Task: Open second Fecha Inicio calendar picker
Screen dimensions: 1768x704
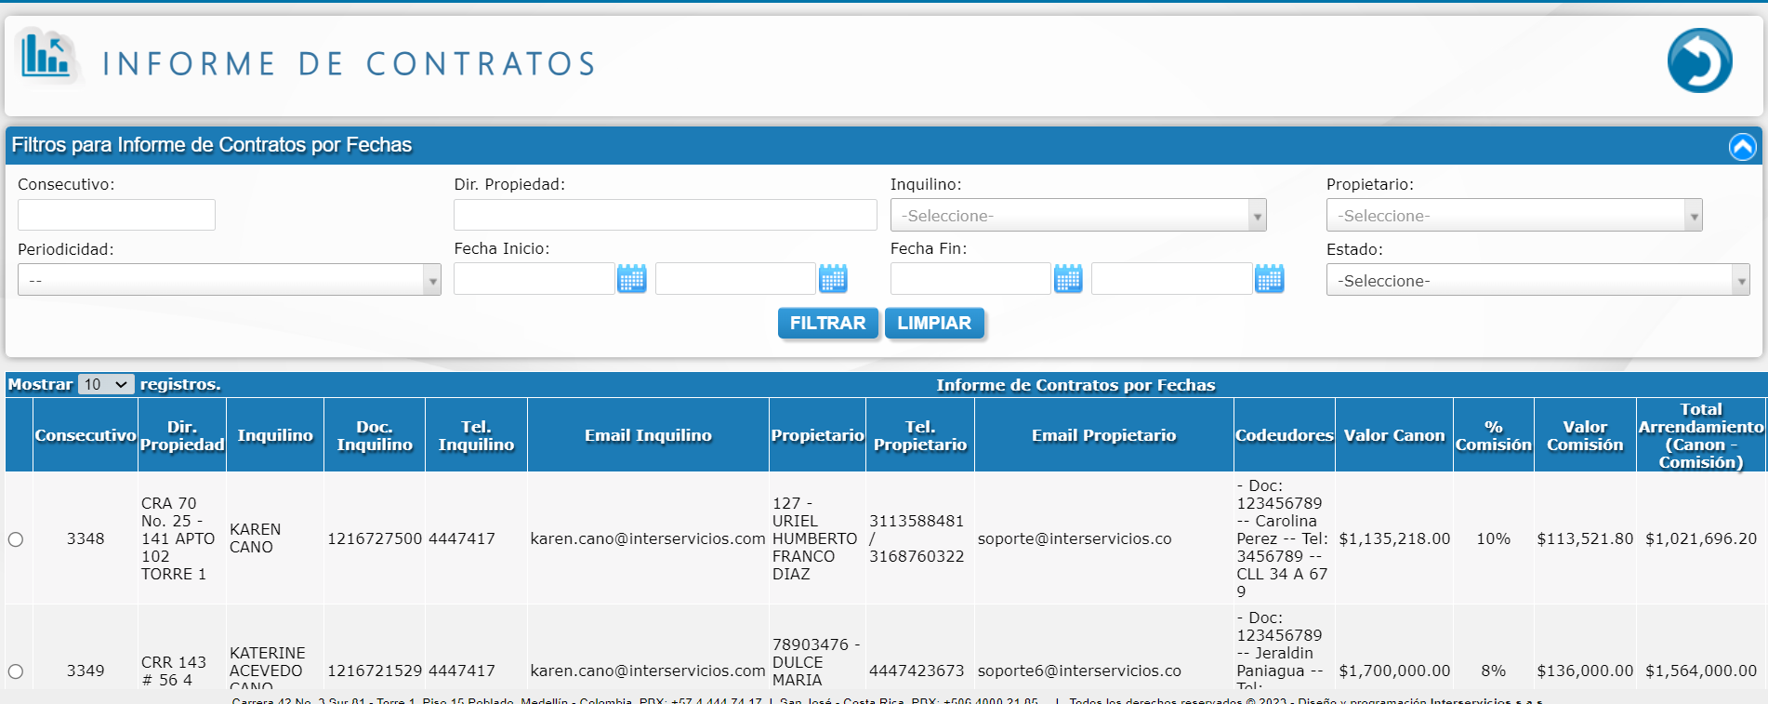Action: click(833, 278)
